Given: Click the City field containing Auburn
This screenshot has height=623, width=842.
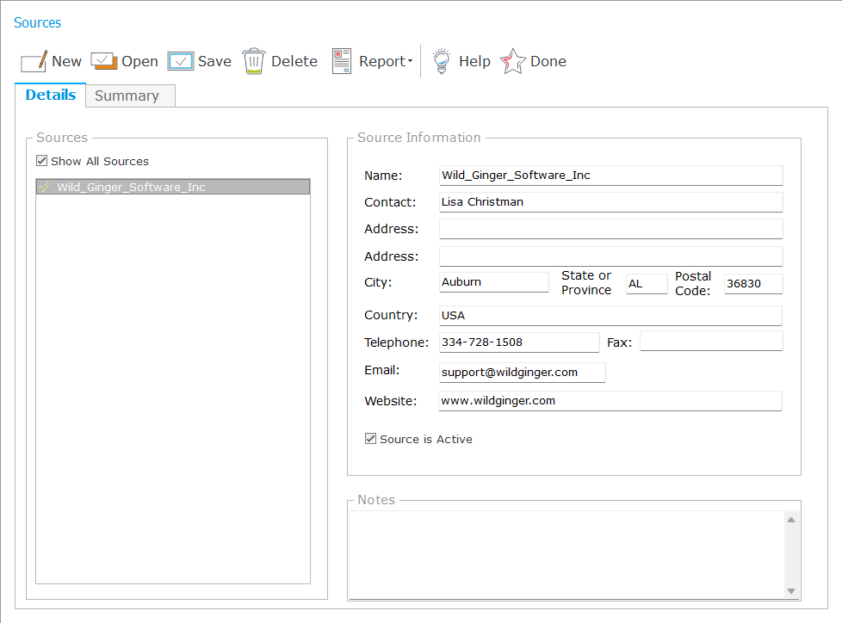Looking at the screenshot, I should click(x=493, y=282).
